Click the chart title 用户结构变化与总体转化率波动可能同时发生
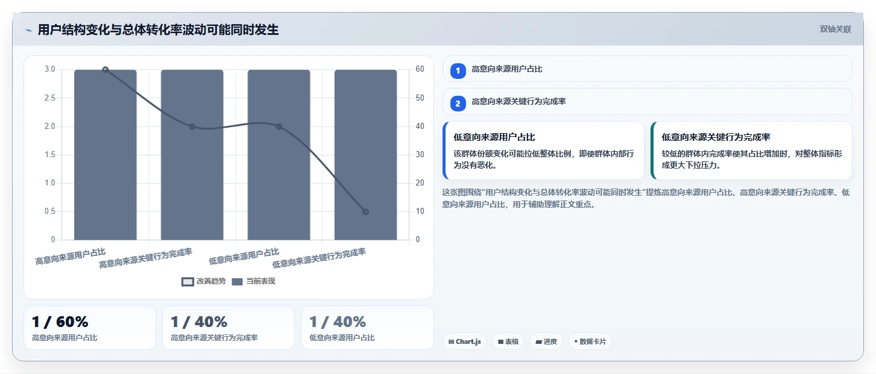876x374 pixels. 158,30
